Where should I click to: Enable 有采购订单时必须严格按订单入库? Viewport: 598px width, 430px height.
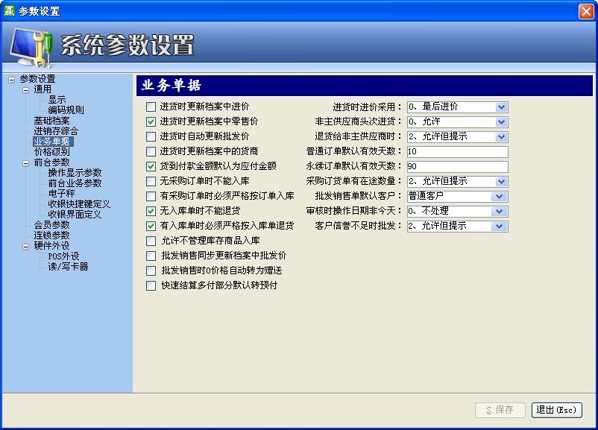151,196
